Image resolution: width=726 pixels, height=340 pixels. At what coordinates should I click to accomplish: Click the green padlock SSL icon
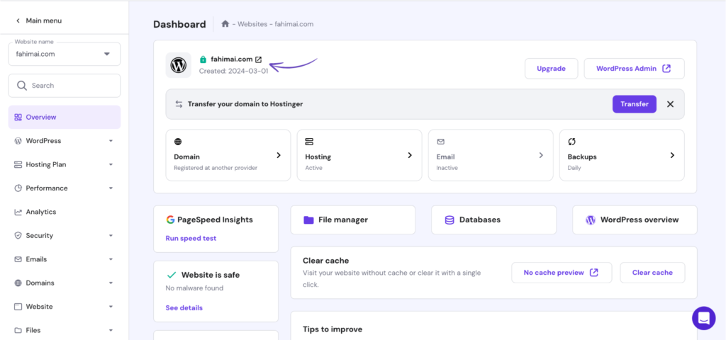click(203, 59)
